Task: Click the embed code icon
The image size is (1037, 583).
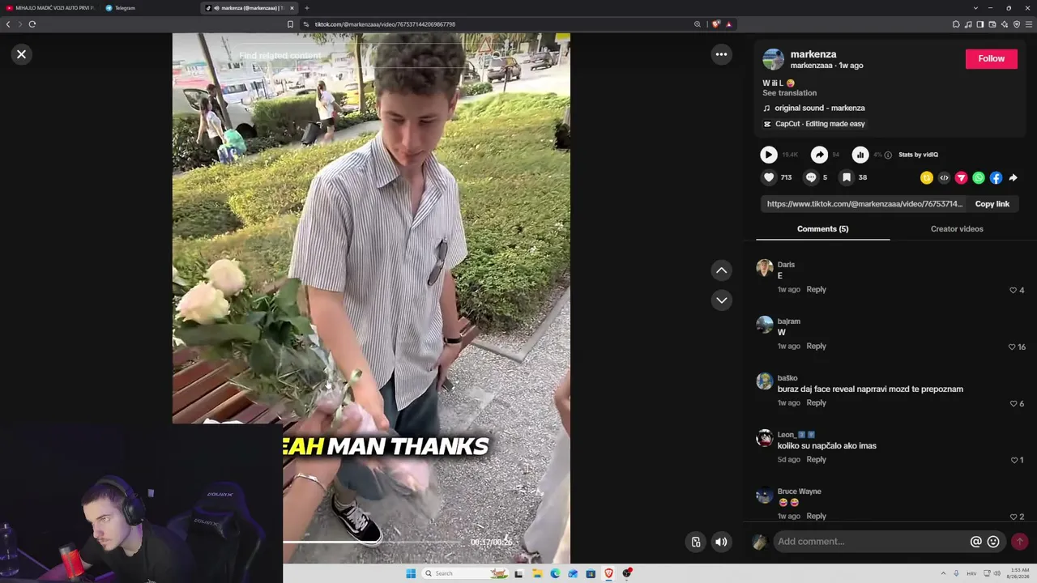Action: (944, 177)
